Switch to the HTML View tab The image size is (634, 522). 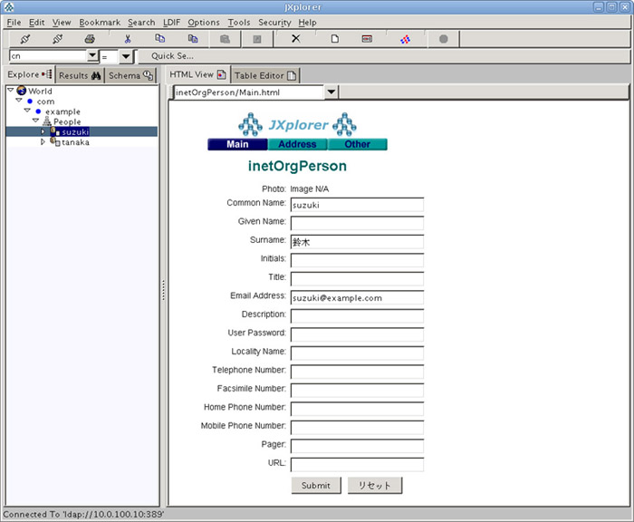(197, 74)
